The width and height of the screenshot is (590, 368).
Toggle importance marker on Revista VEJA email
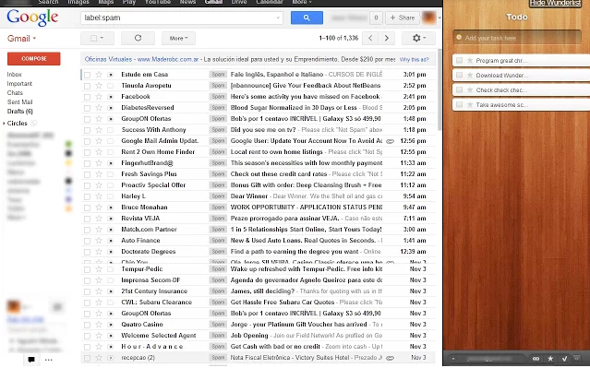click(110, 219)
